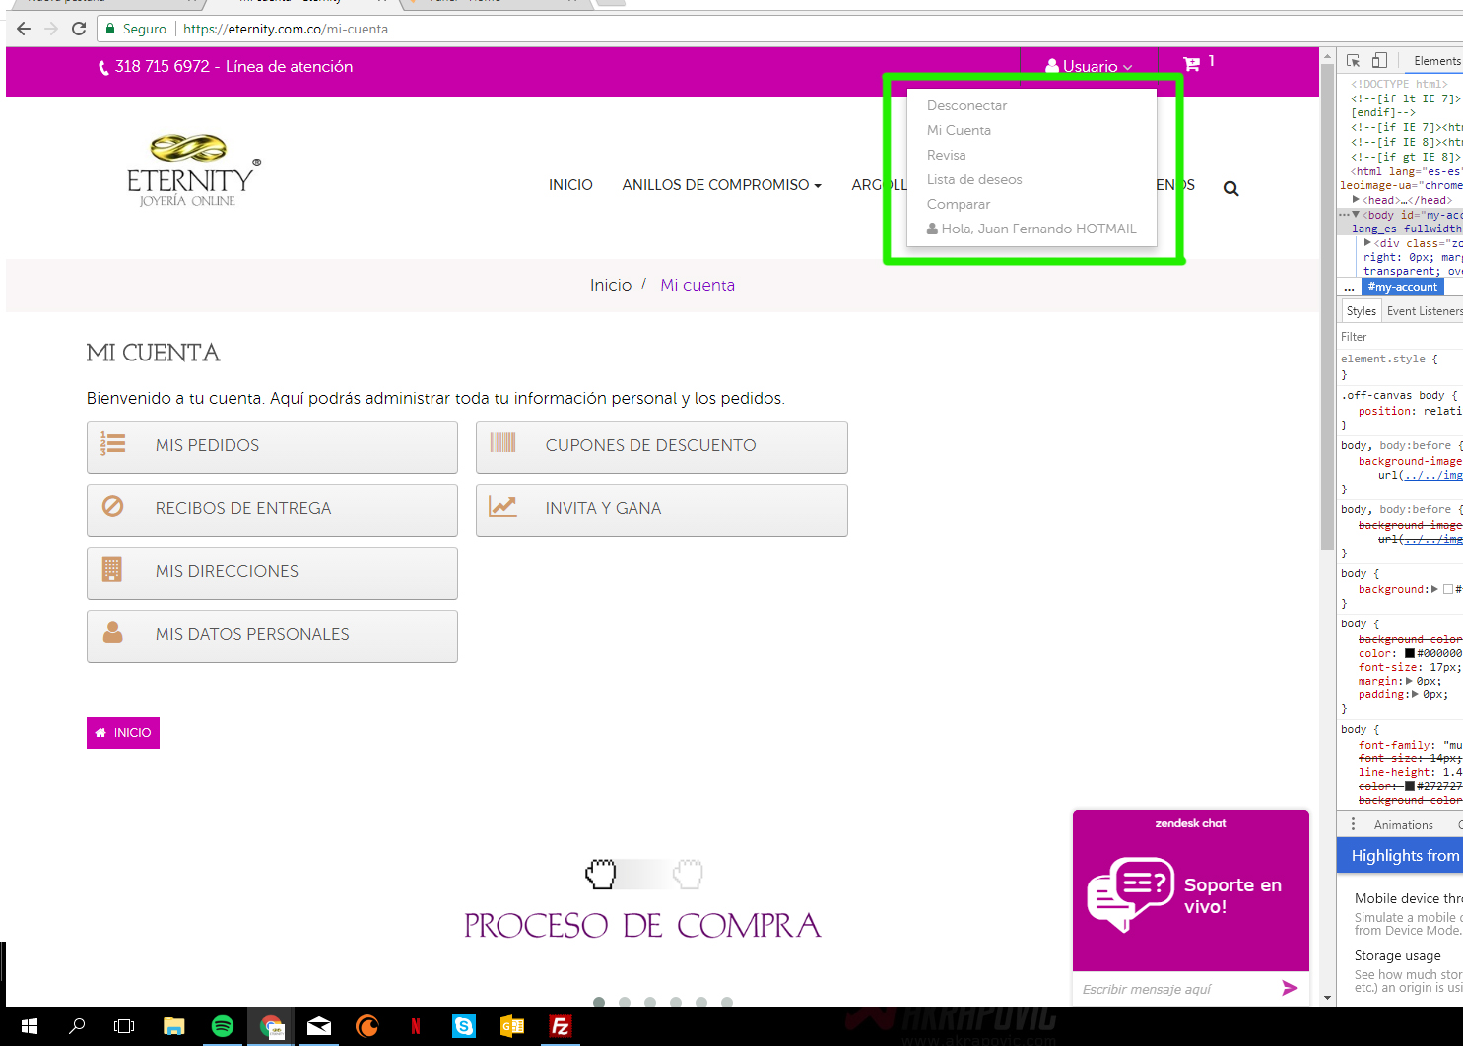Click Hola, Juan Fernando HOTMAIL entry
The height and width of the screenshot is (1046, 1463).
pos(1031,229)
